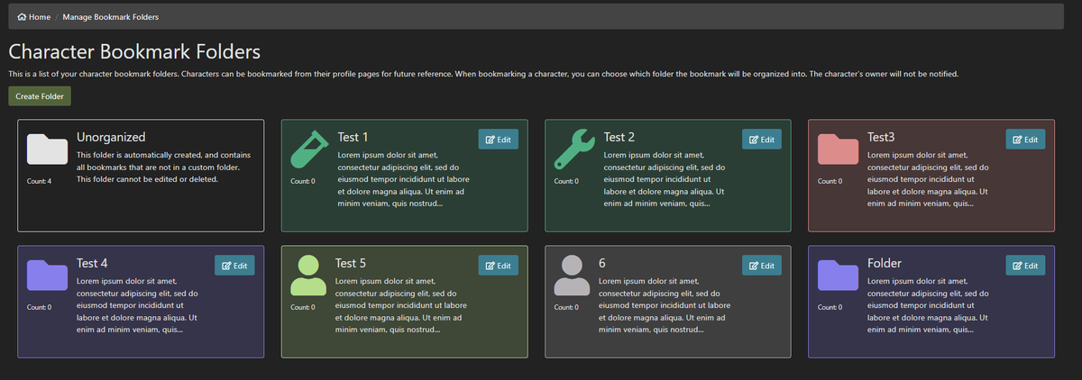Click the Count: 0 label in Test 2

[566, 181]
